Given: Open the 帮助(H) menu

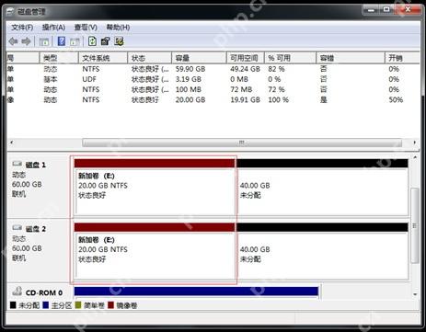Looking at the screenshot, I should pyautogui.click(x=118, y=28).
